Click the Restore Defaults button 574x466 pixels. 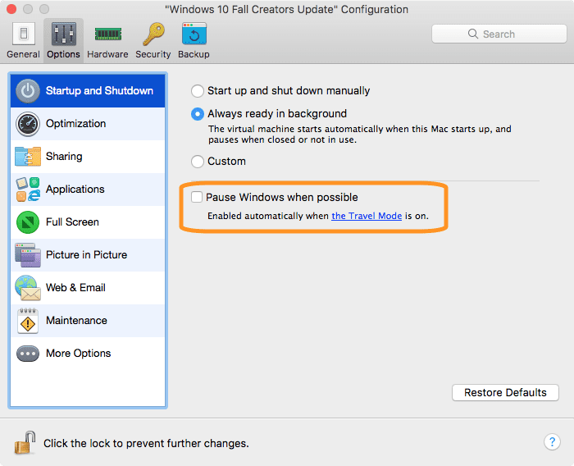coord(505,392)
